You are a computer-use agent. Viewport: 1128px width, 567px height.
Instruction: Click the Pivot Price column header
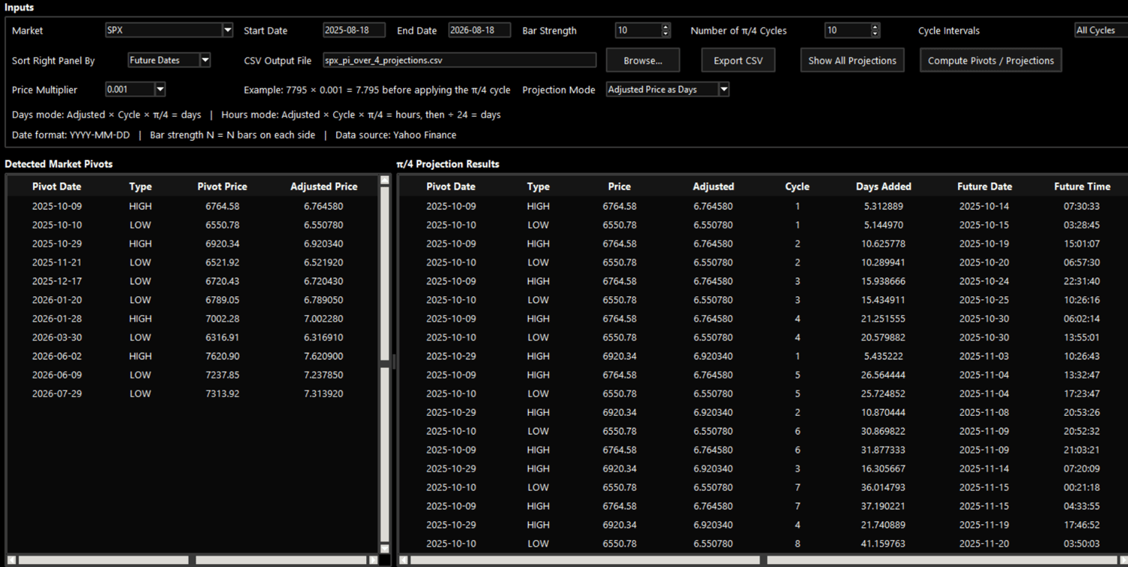coord(222,186)
